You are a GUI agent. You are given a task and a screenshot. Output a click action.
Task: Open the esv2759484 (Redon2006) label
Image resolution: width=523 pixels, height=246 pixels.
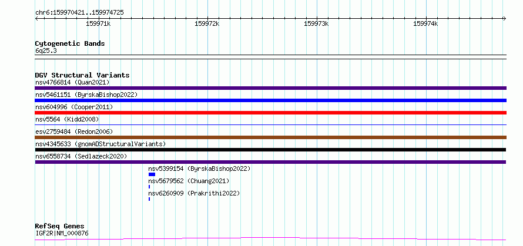pyautogui.click(x=74, y=132)
